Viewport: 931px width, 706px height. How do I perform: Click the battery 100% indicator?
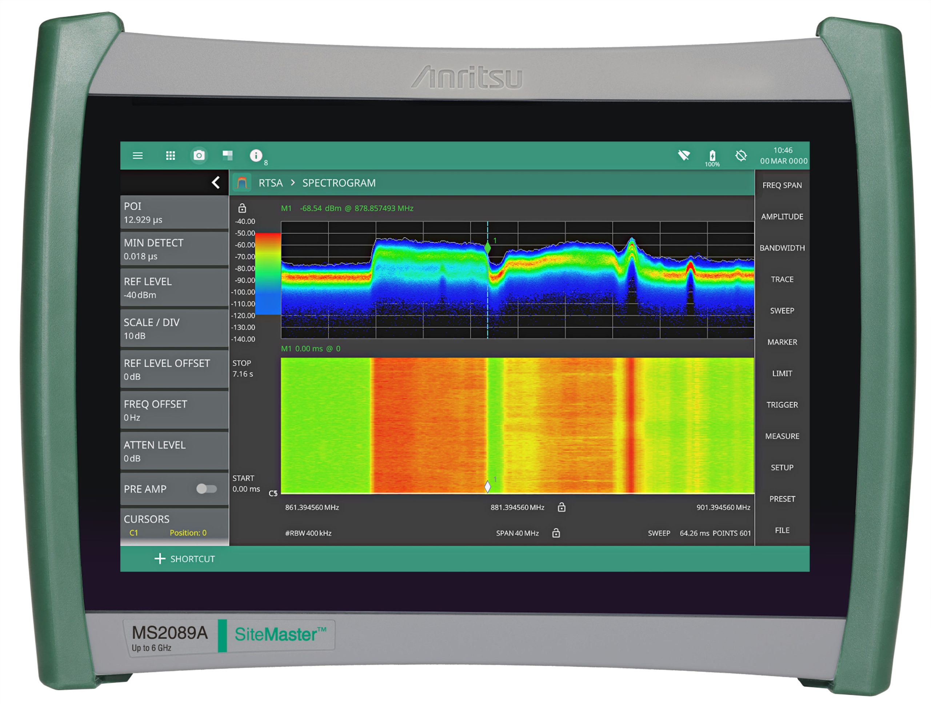pyautogui.click(x=712, y=155)
